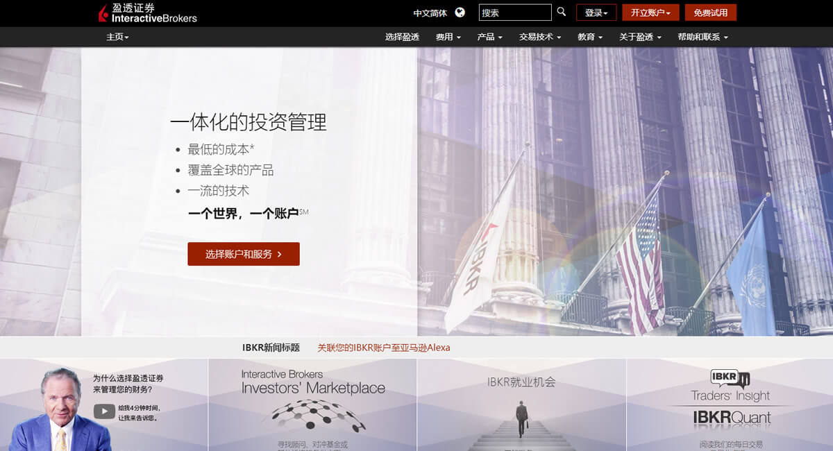Click the 选择账户和服务 button
Screen dimensions: 833x451
244,254
